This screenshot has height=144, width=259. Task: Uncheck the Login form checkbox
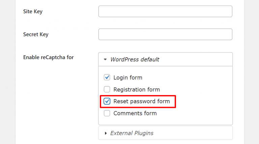pos(107,77)
